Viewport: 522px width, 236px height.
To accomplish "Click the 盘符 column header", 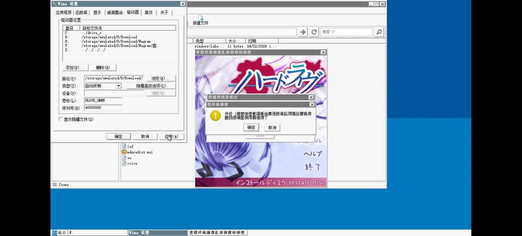I will pyautogui.click(x=71, y=28).
